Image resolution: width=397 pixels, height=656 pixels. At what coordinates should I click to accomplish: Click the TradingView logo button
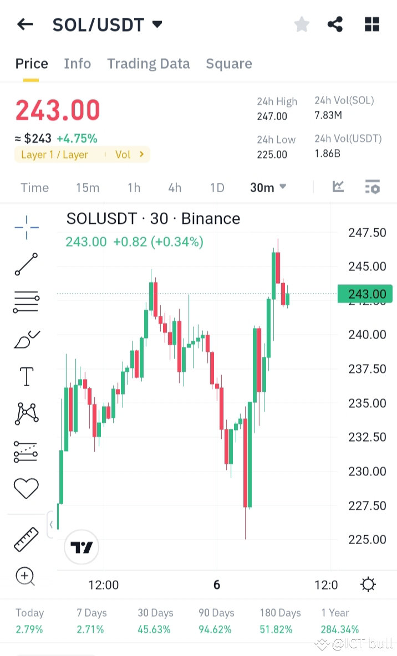coord(81,546)
